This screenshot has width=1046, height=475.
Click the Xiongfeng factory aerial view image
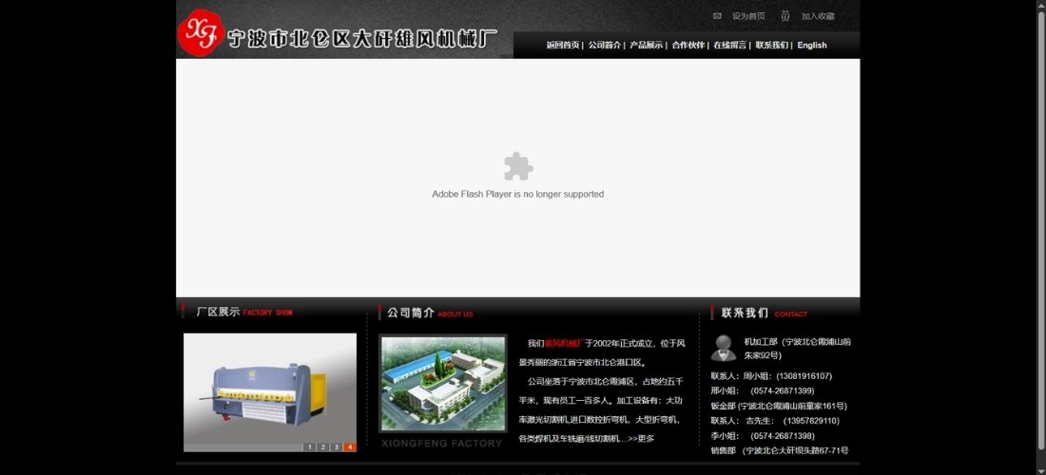(x=443, y=384)
